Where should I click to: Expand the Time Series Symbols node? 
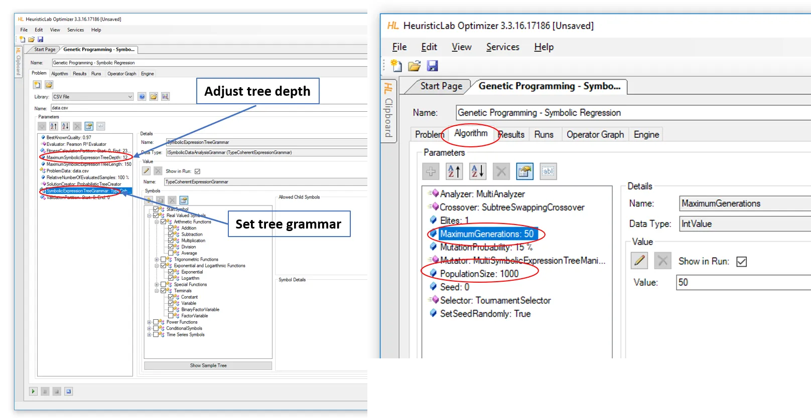(x=149, y=335)
